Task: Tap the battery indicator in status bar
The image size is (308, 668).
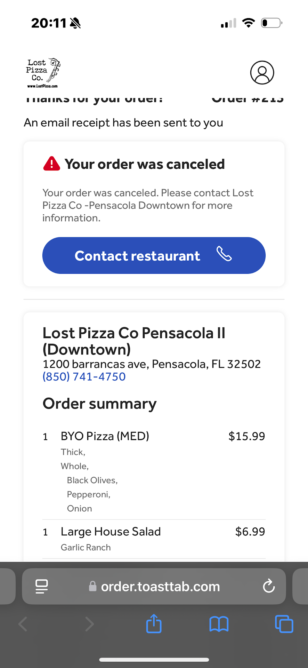Action: click(271, 23)
